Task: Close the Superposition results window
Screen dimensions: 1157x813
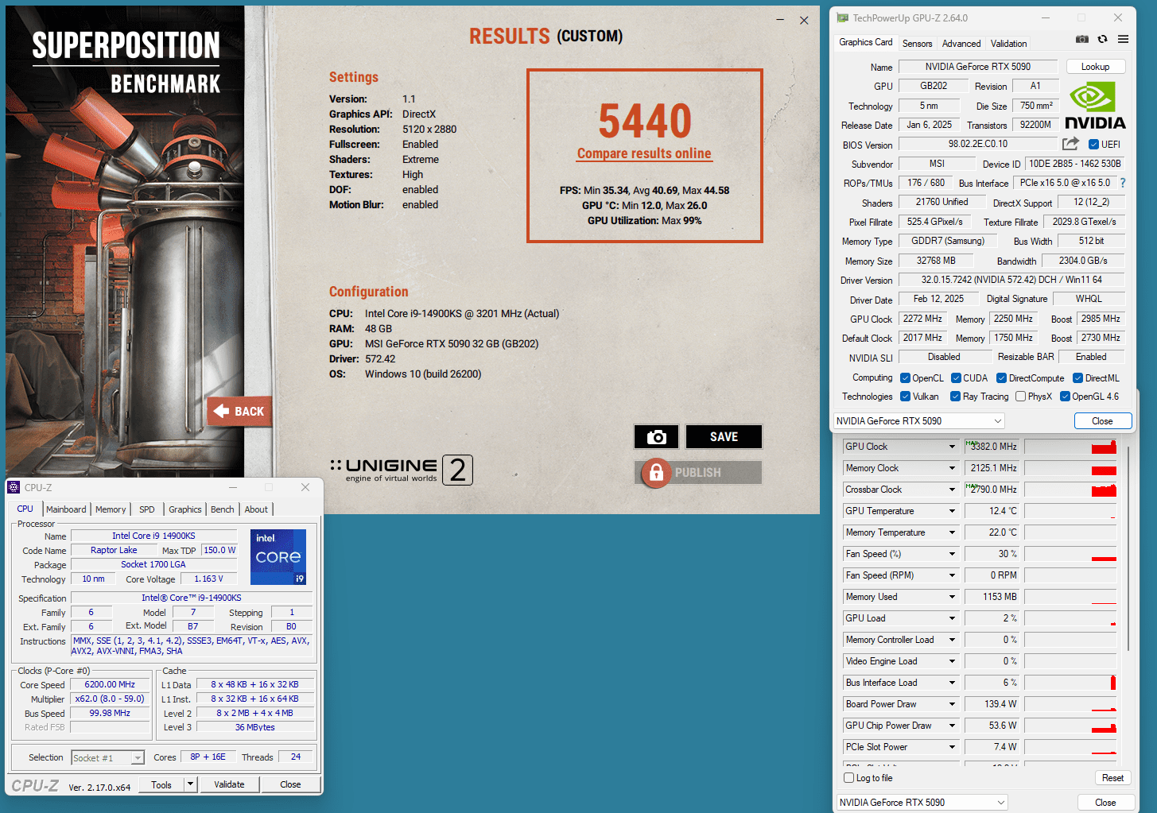Action: click(x=804, y=21)
